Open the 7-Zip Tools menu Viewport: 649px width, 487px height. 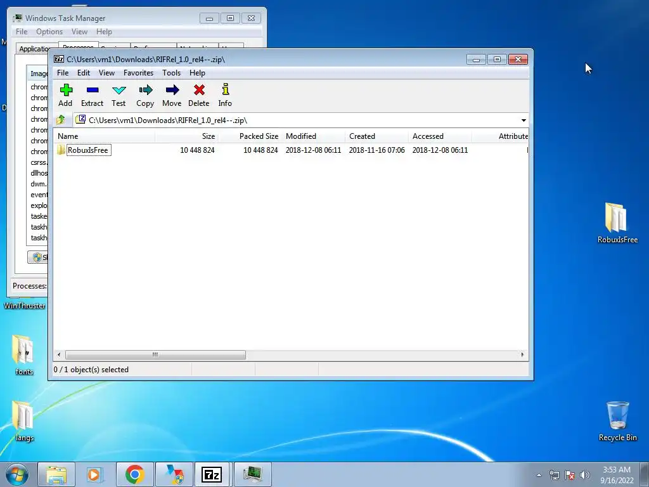point(171,73)
